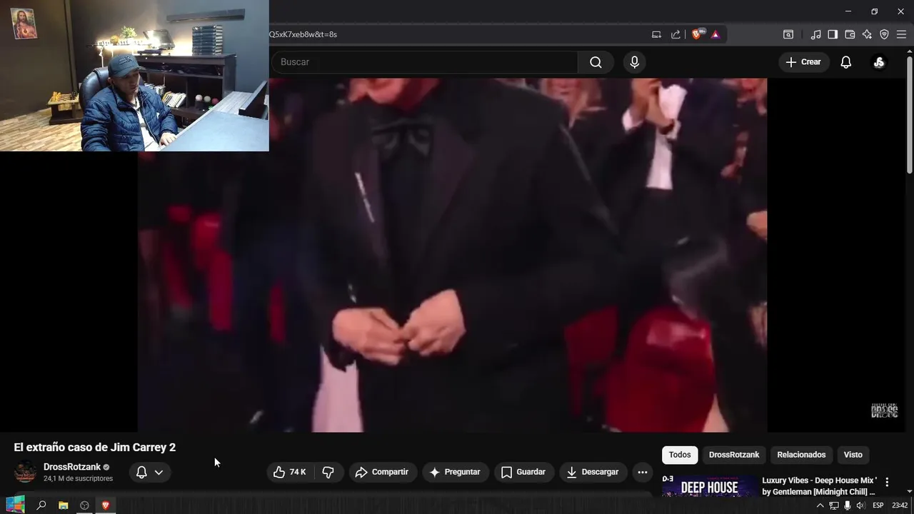Open the Brave Wallet icon
914x514 pixels.
coord(850,34)
